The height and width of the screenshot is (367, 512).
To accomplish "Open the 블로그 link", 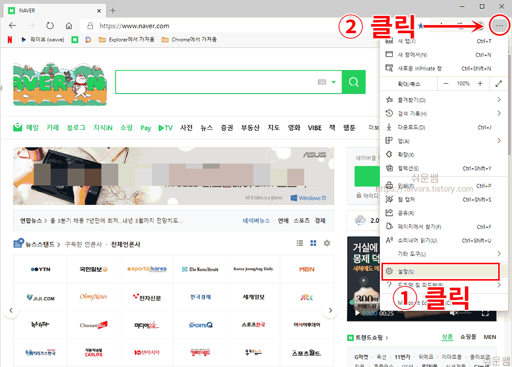I will click(76, 127).
